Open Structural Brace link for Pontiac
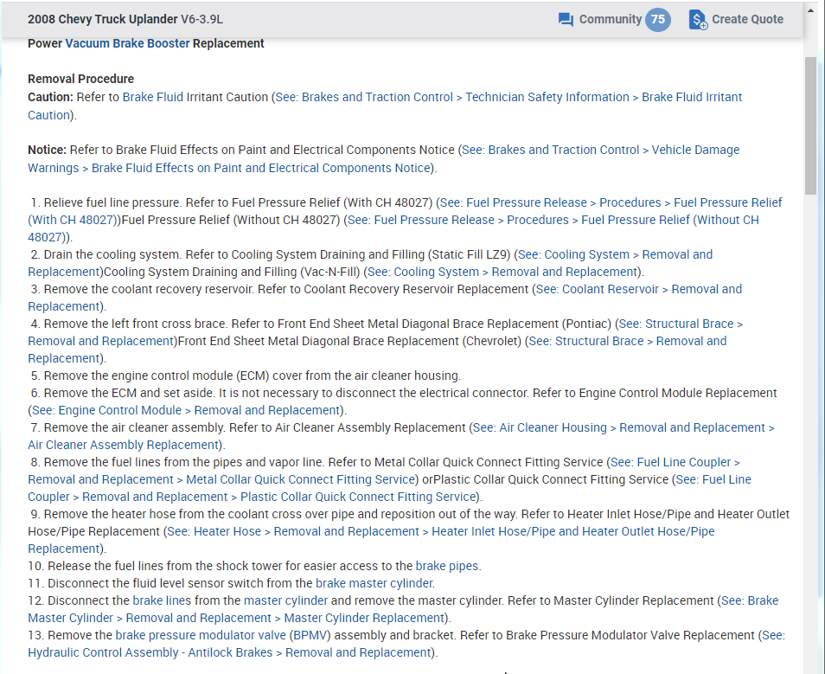Viewport: 825px width, 674px height. pos(385,332)
